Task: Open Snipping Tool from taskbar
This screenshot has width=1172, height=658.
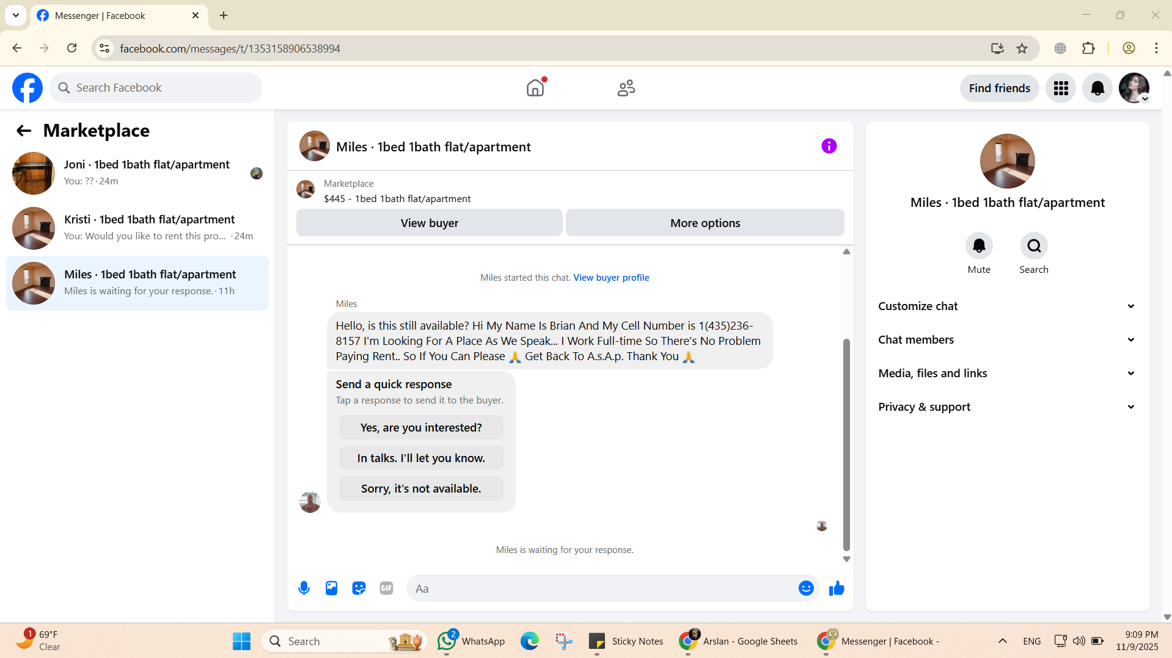Action: (x=563, y=642)
